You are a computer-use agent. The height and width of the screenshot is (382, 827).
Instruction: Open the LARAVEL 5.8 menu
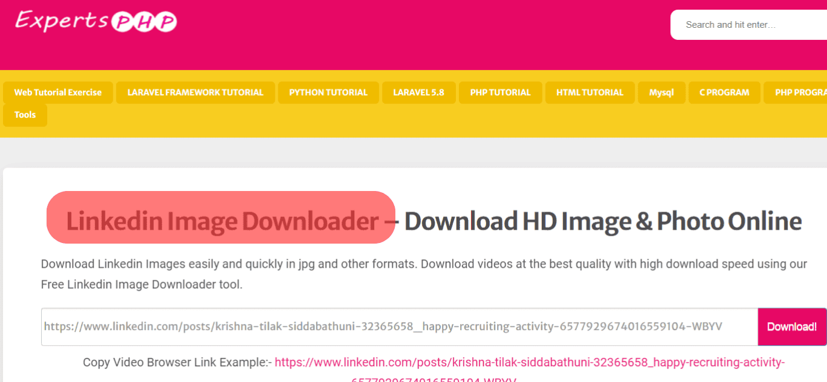(x=418, y=92)
